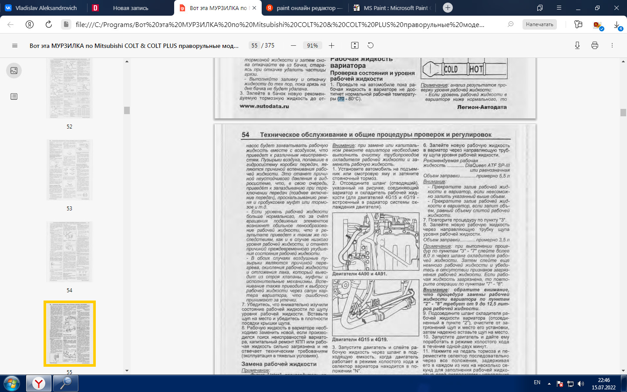Click the caption Двигатели 4A90 и 4A91
The width and height of the screenshot is (627, 392).
tap(359, 274)
